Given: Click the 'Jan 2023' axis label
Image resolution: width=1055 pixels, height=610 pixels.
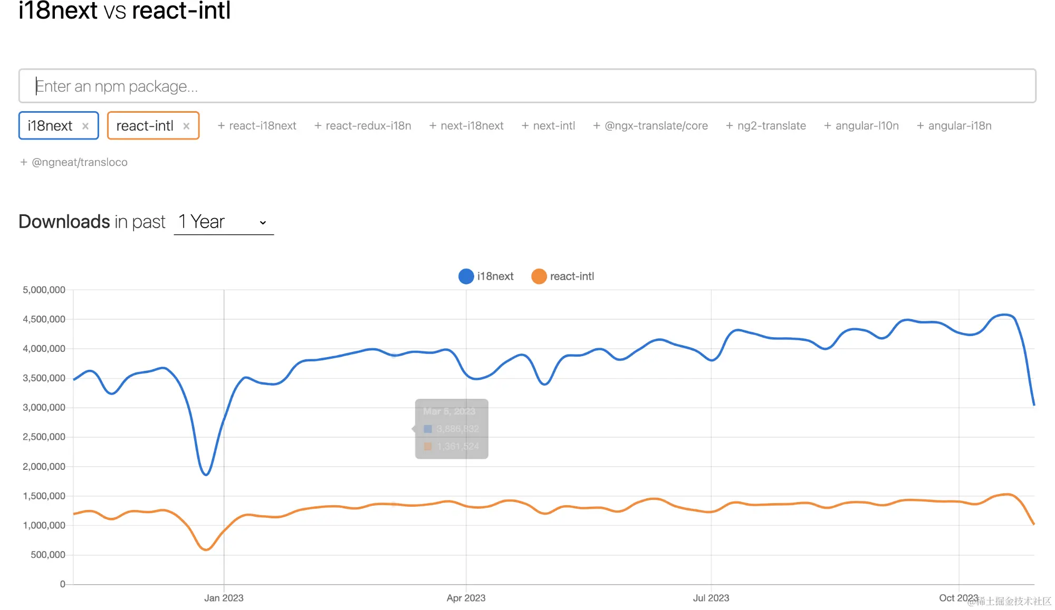Looking at the screenshot, I should pos(224,598).
